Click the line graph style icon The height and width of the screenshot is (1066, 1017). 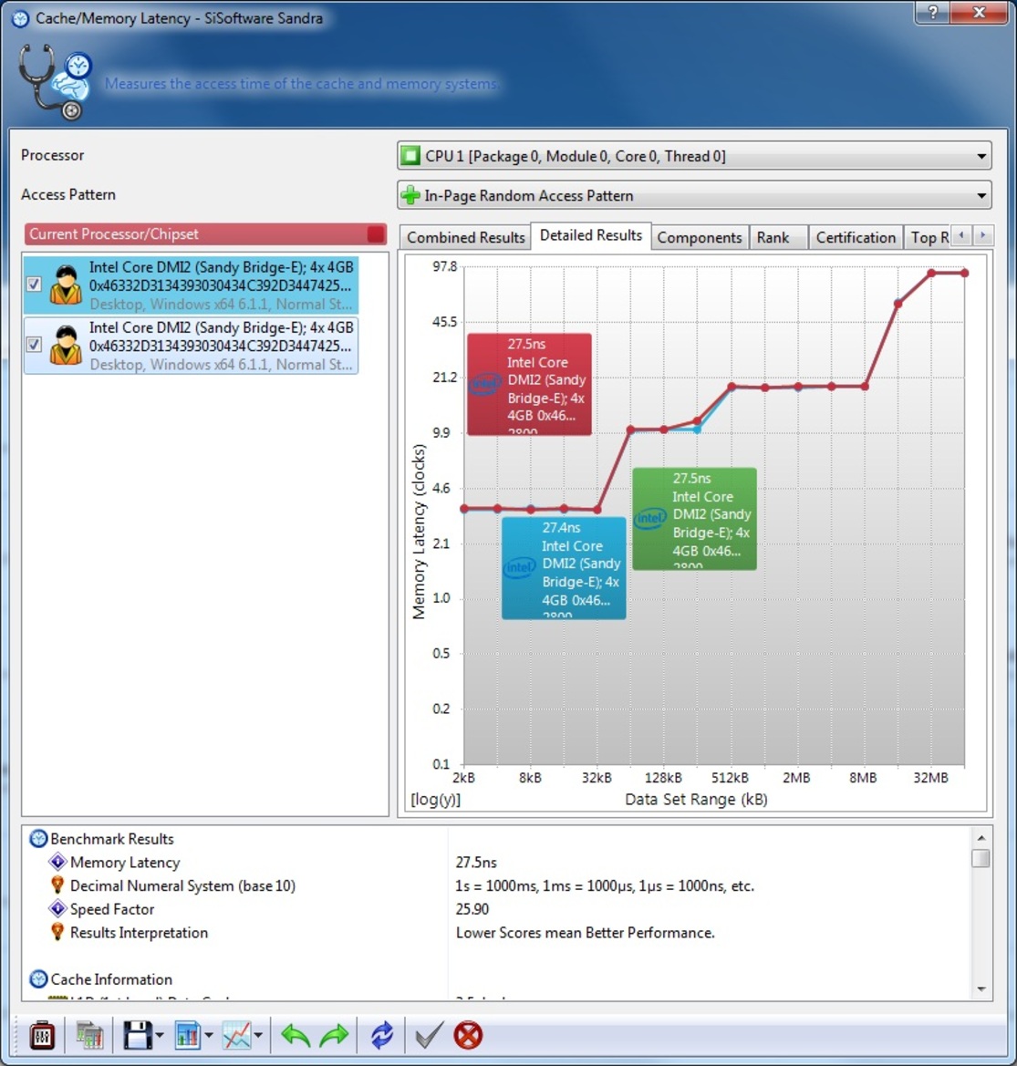237,1035
